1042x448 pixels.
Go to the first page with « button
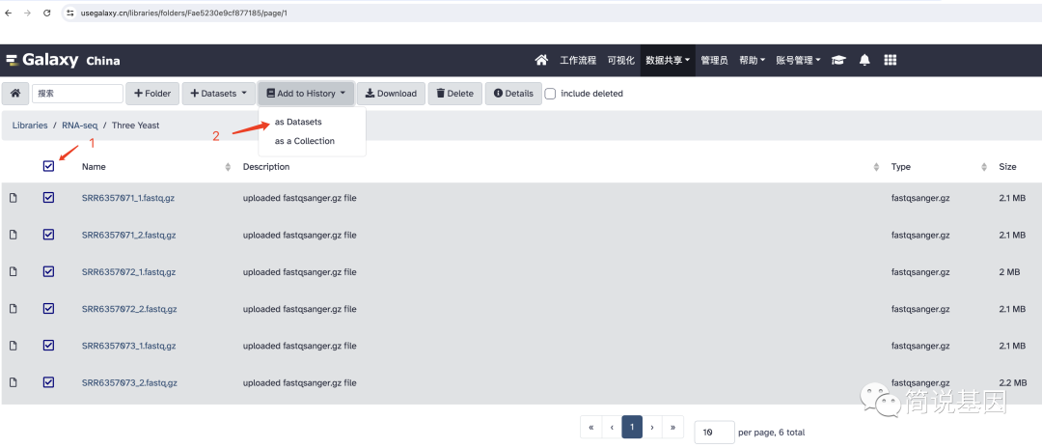point(590,428)
